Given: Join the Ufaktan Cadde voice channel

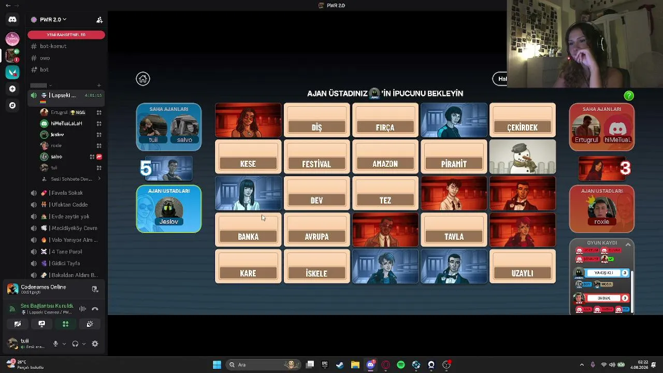Looking at the screenshot, I should click(x=66, y=205).
